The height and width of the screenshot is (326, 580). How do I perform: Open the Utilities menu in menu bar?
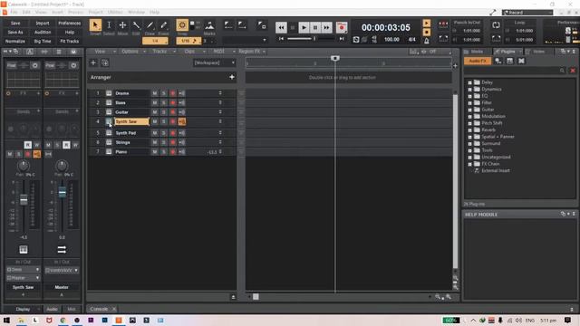pos(115,12)
